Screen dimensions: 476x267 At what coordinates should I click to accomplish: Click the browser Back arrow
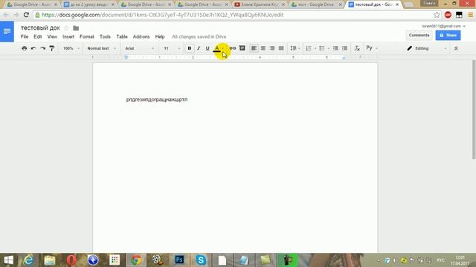click(6, 15)
